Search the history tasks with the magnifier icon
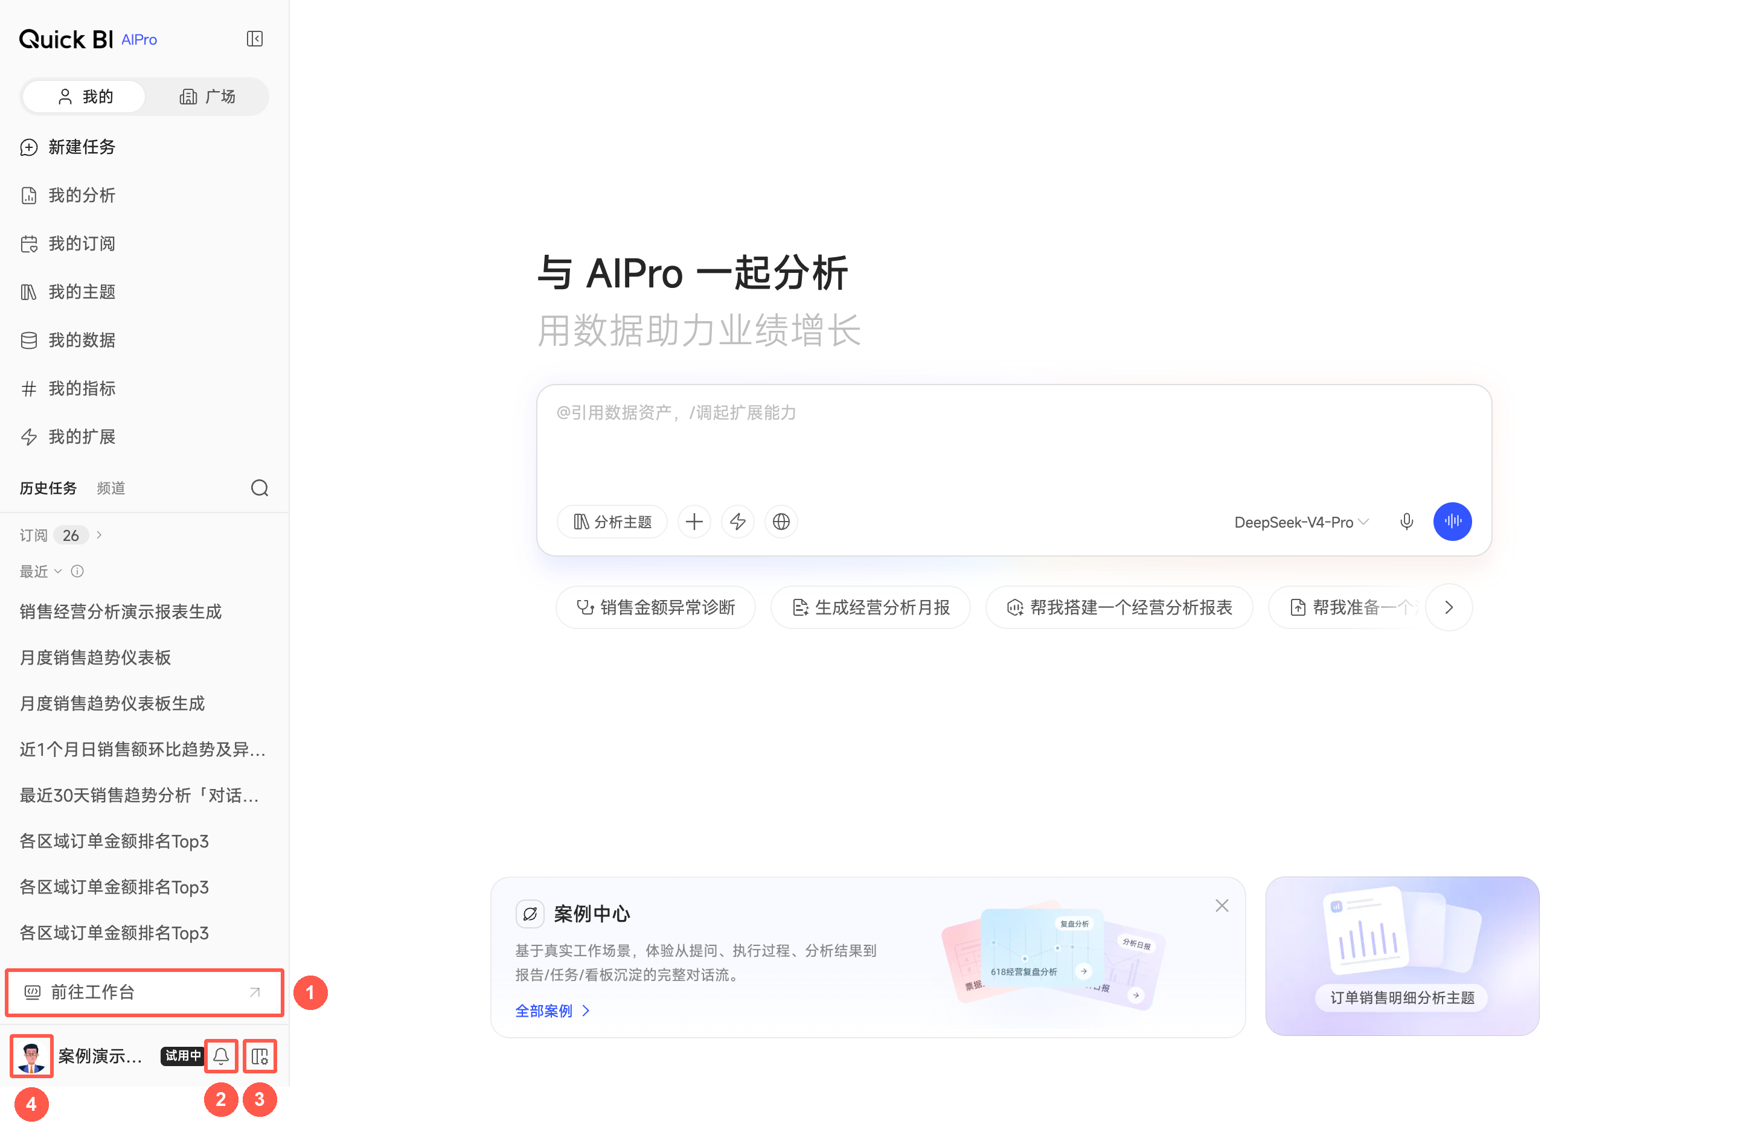 tap(260, 488)
